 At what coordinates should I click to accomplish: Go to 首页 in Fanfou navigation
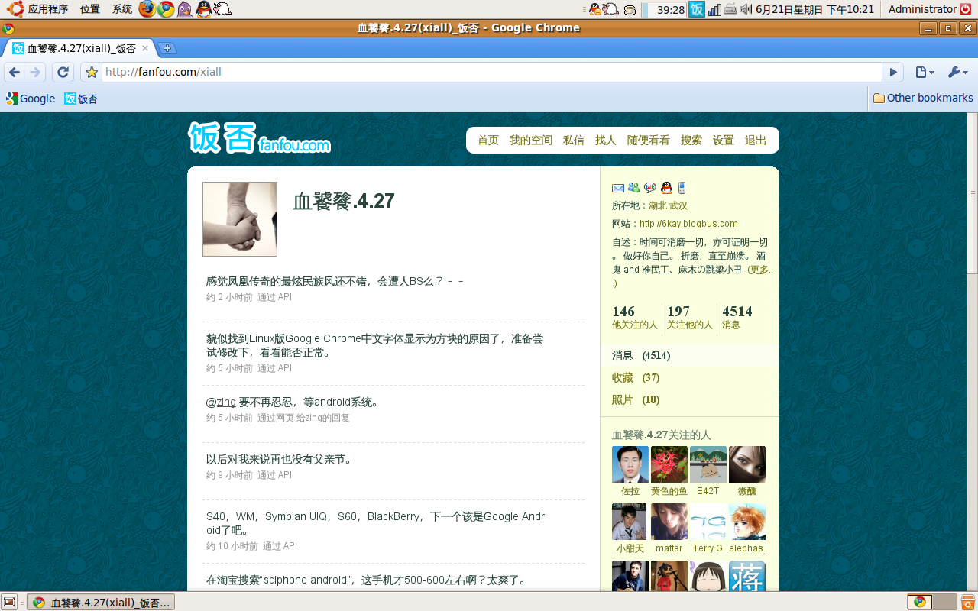(488, 140)
